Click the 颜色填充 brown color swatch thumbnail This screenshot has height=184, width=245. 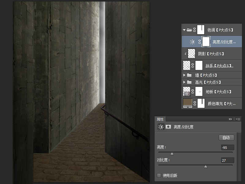(x=187, y=103)
